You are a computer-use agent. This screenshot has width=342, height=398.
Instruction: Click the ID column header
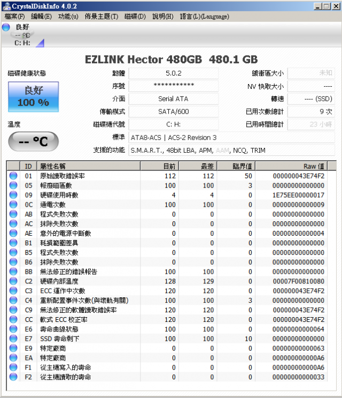28,166
